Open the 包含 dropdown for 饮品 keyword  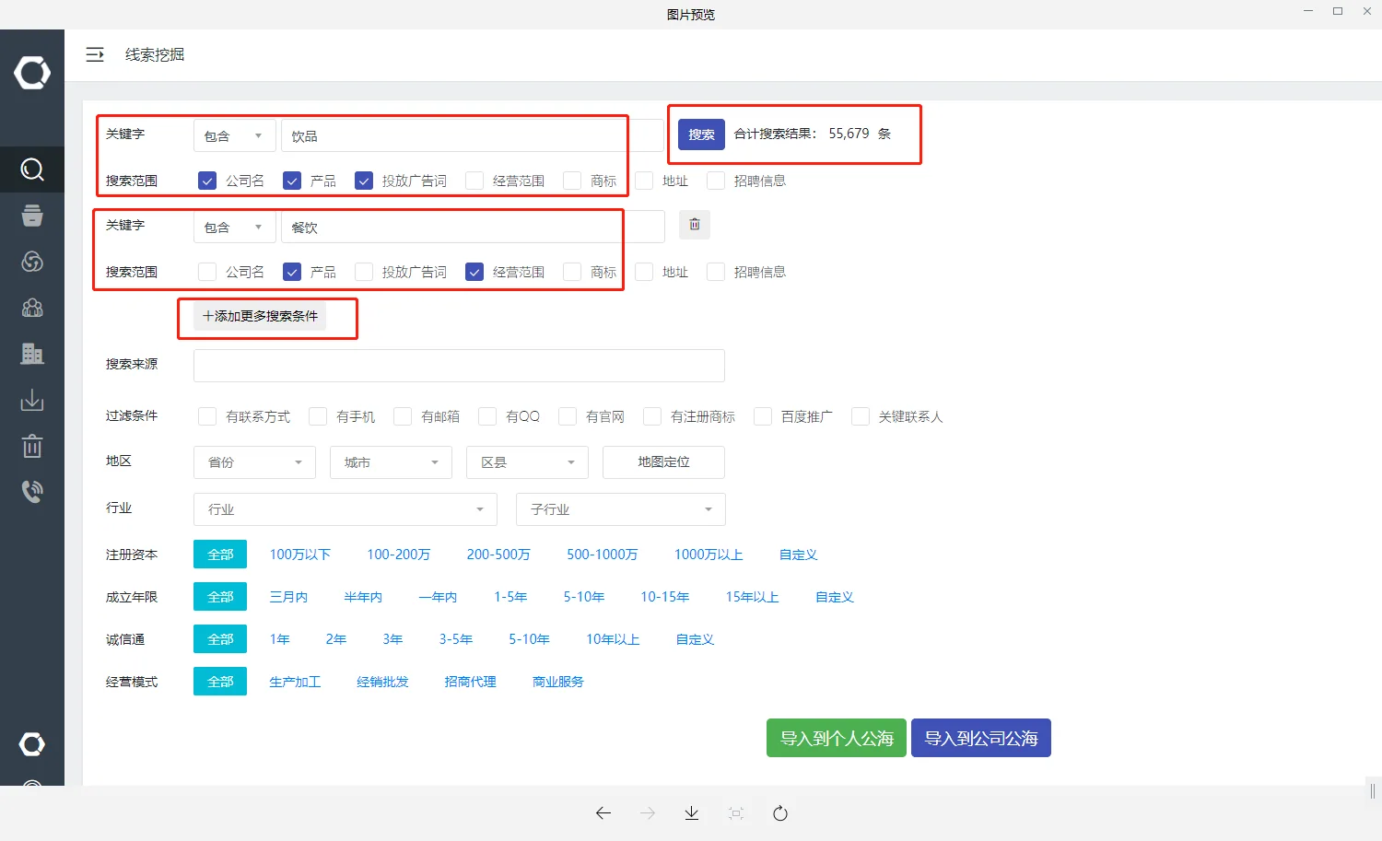pos(234,136)
